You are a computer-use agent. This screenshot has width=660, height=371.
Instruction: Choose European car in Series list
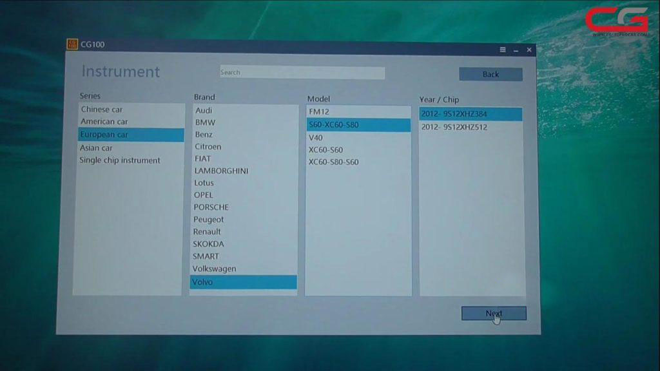point(131,135)
